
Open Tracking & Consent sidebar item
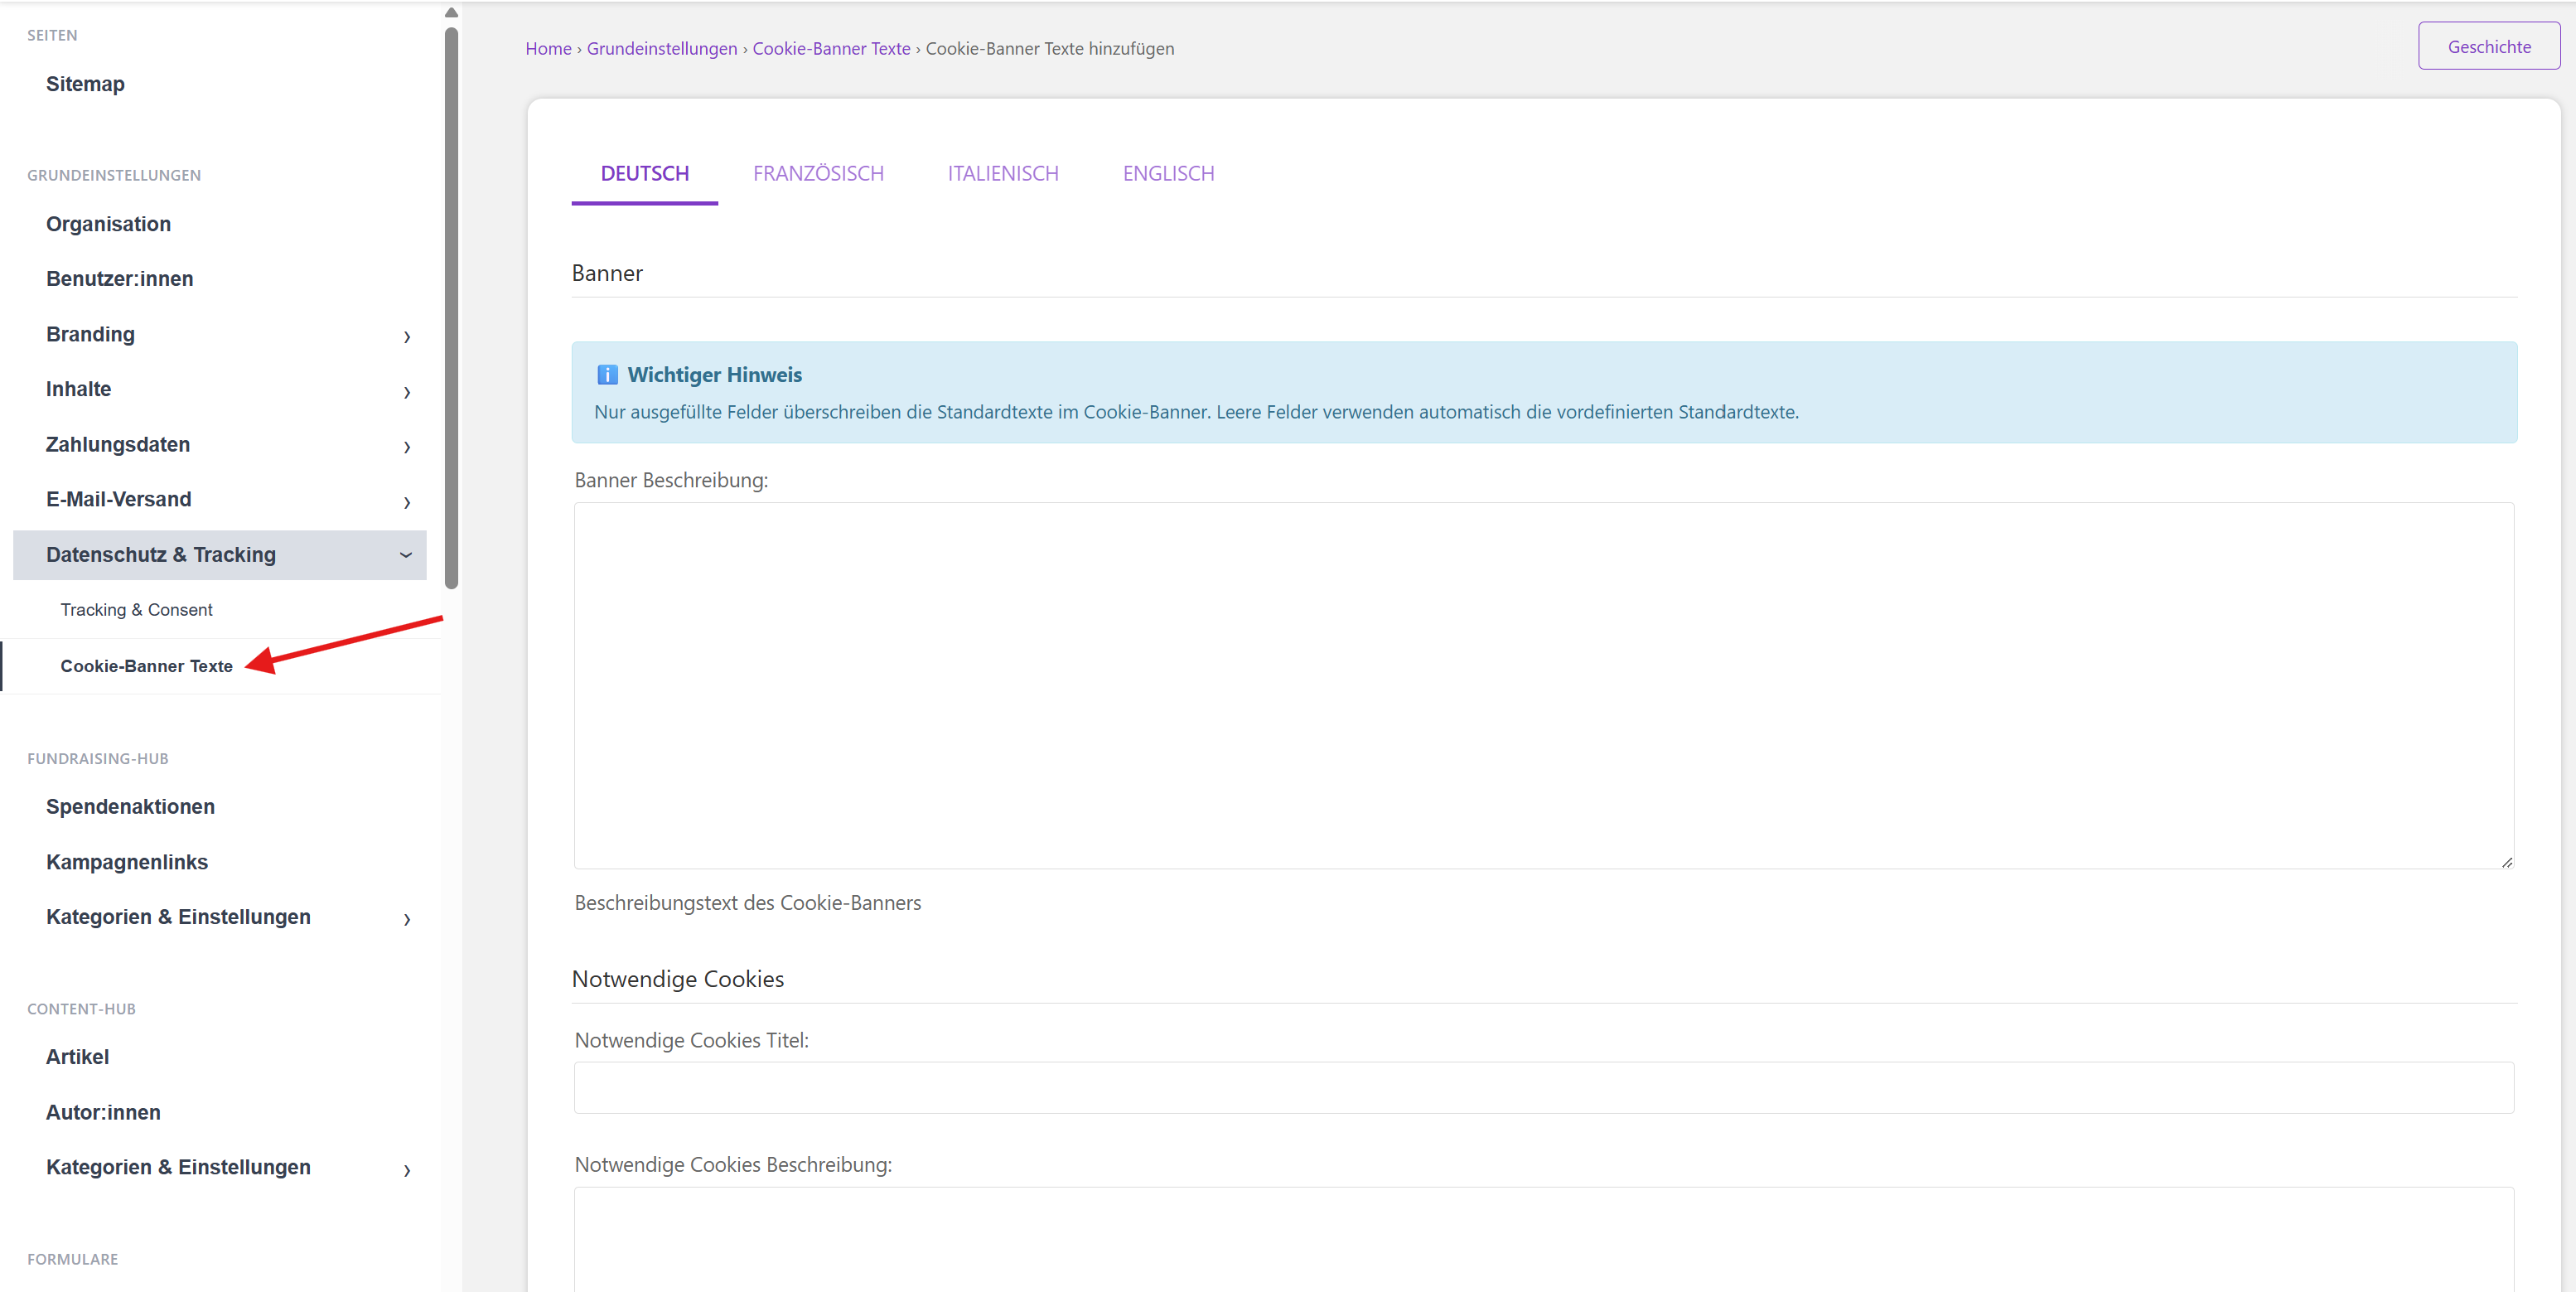point(136,610)
